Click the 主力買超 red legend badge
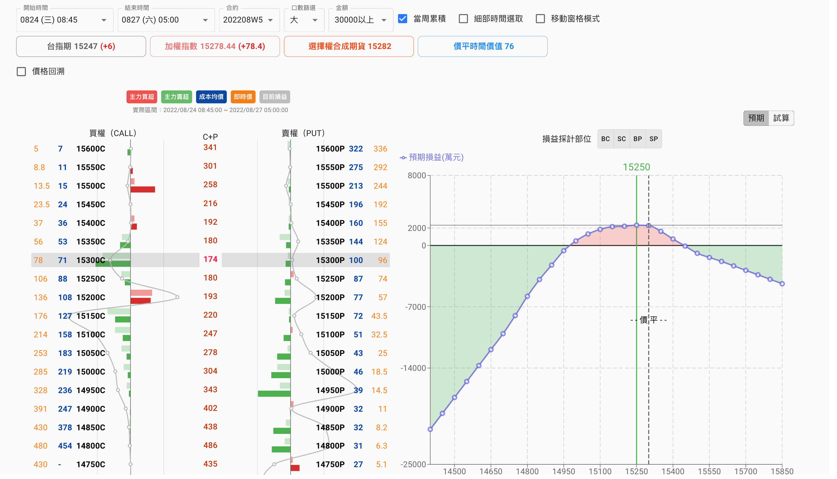837x479 pixels. [x=141, y=97]
